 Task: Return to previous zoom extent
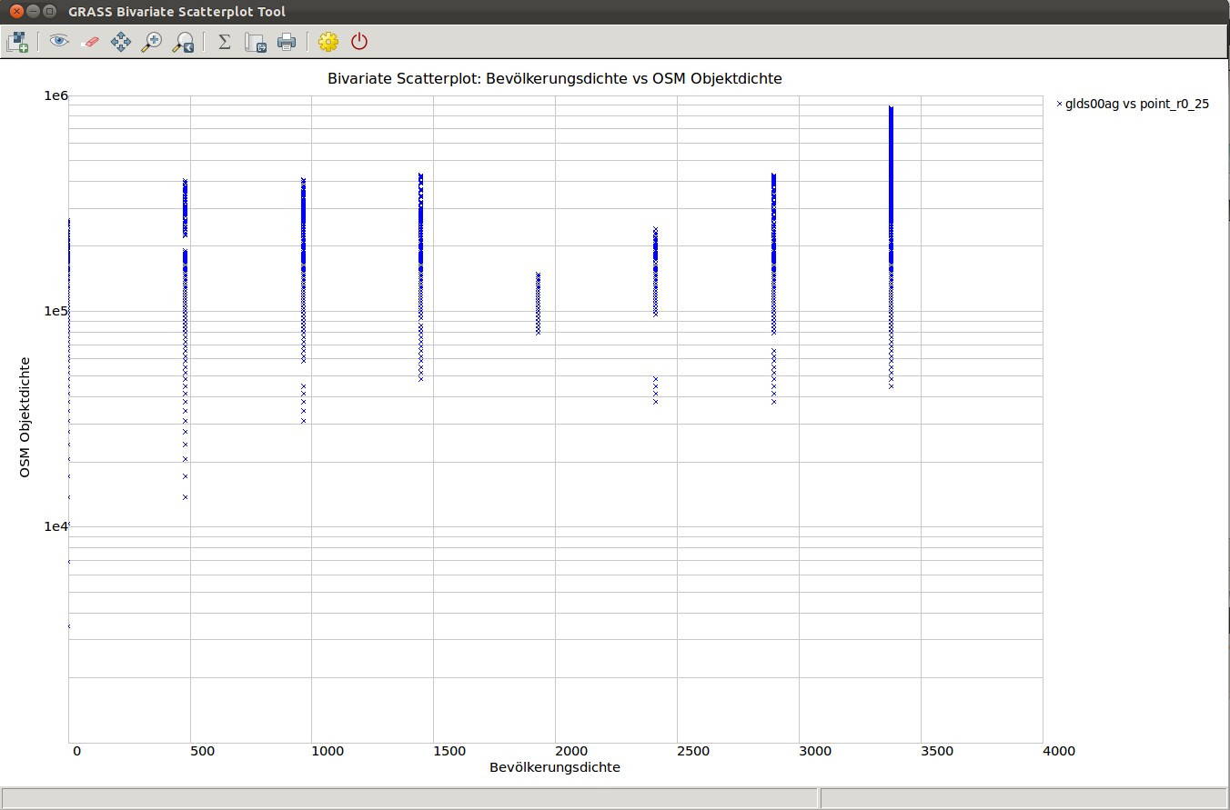(x=183, y=42)
